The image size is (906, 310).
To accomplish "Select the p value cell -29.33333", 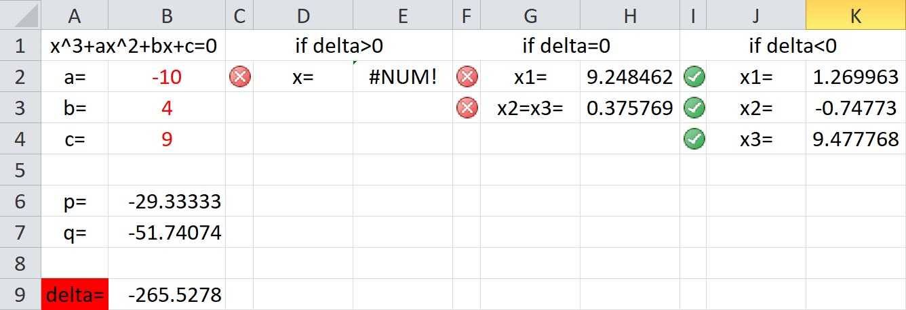I will click(x=167, y=201).
